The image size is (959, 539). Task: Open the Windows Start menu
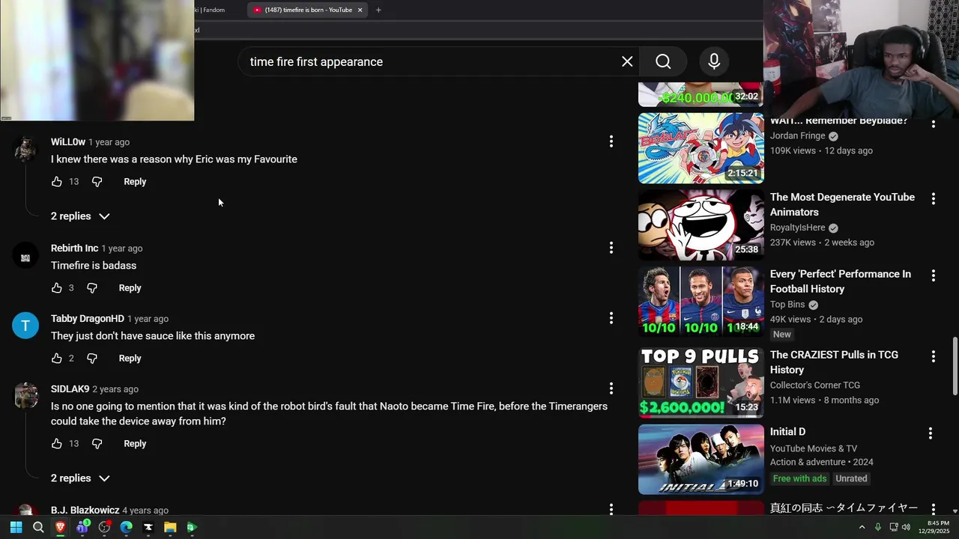pyautogui.click(x=16, y=527)
